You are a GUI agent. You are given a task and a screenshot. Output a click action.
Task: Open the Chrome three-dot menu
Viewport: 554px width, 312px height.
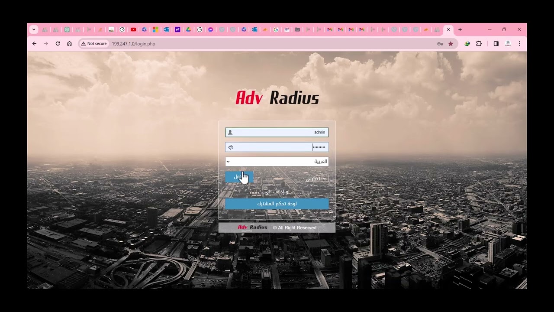pyautogui.click(x=519, y=43)
